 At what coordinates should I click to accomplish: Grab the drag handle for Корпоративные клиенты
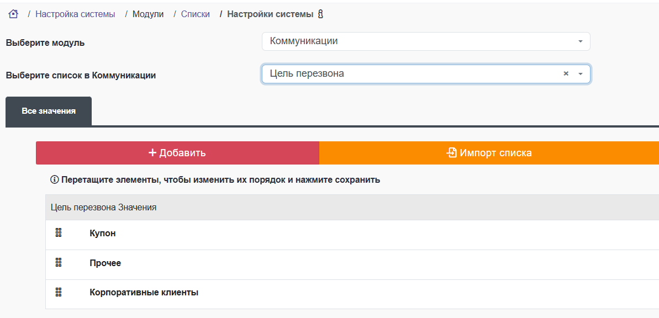[59, 292]
